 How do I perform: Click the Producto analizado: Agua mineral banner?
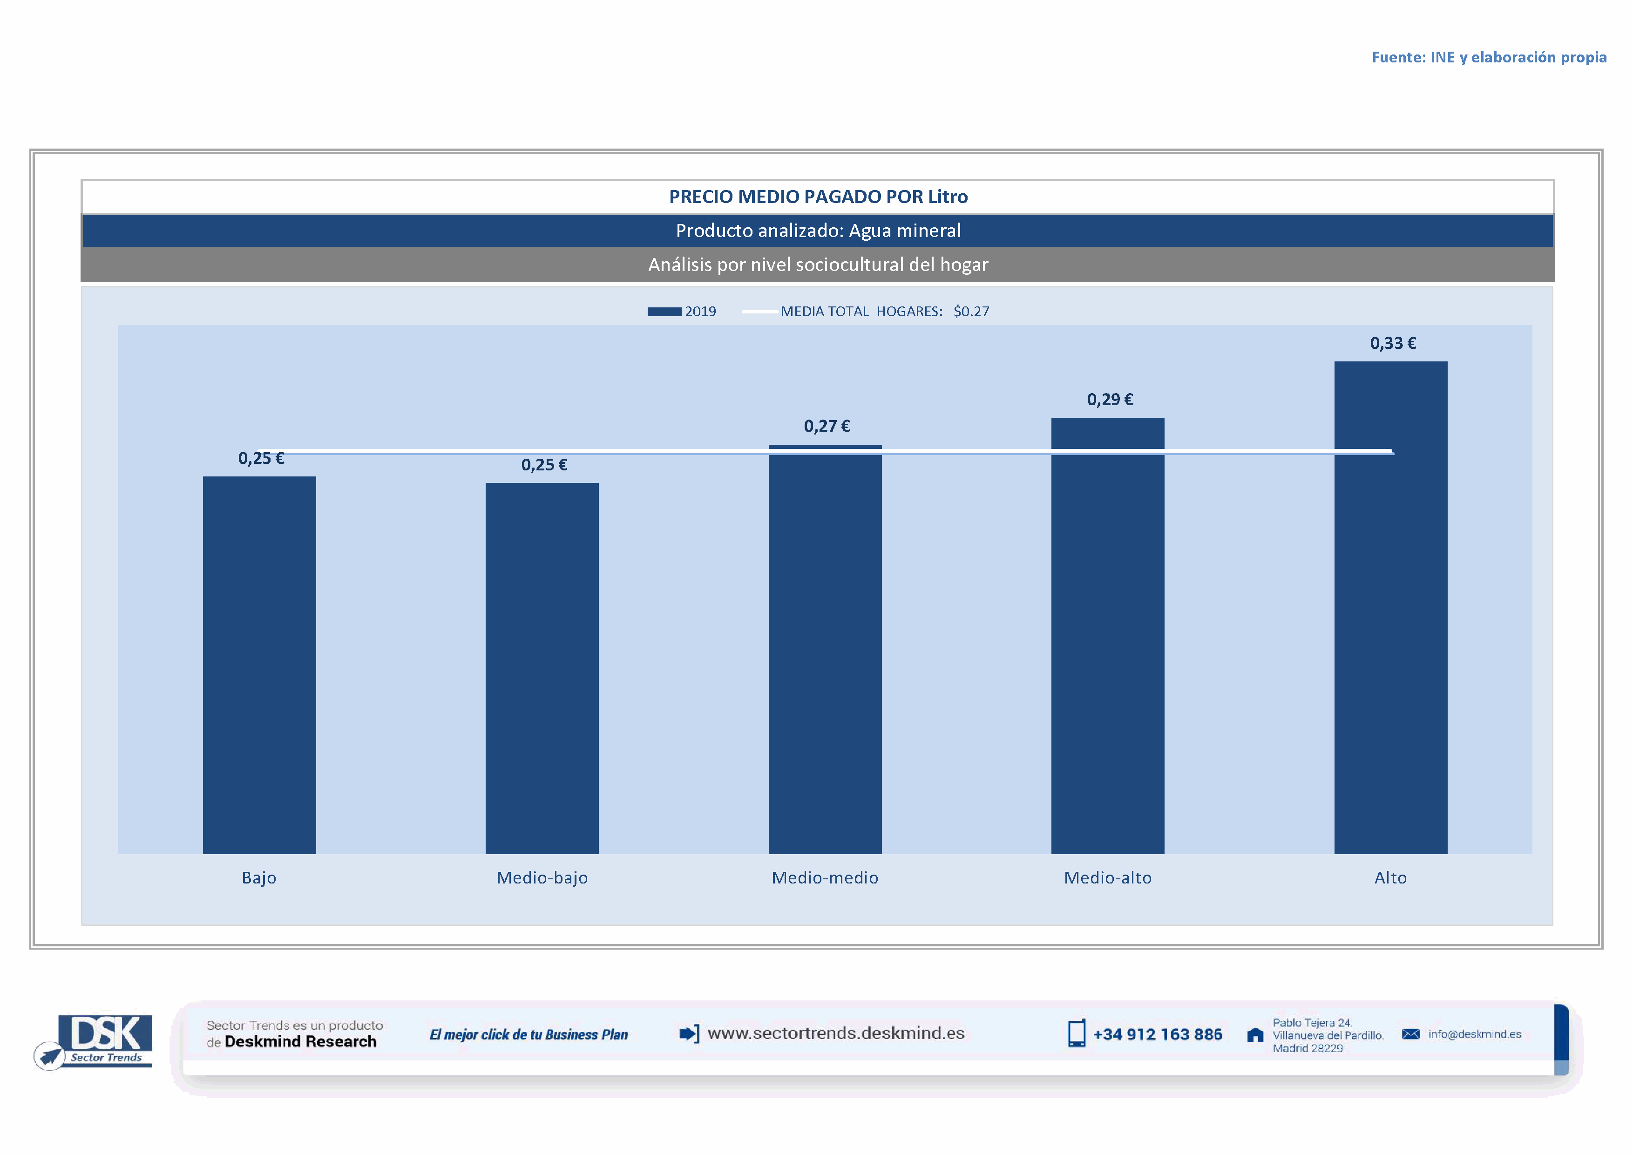(818, 231)
